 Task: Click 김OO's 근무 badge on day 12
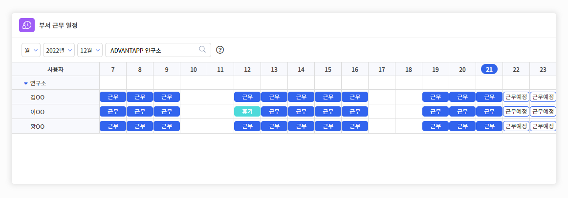(247, 97)
